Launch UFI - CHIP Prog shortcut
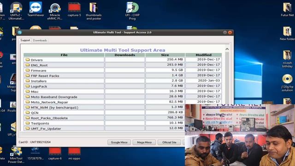This screenshot has width=295, height=166. [132, 11]
